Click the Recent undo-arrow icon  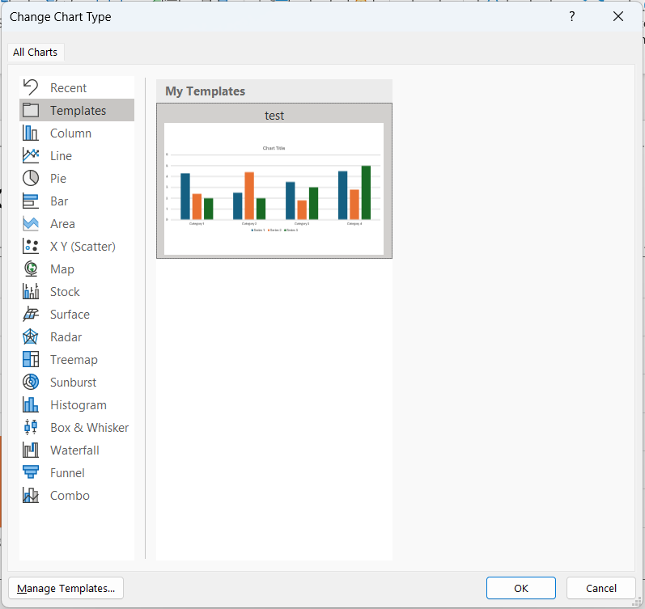(31, 87)
